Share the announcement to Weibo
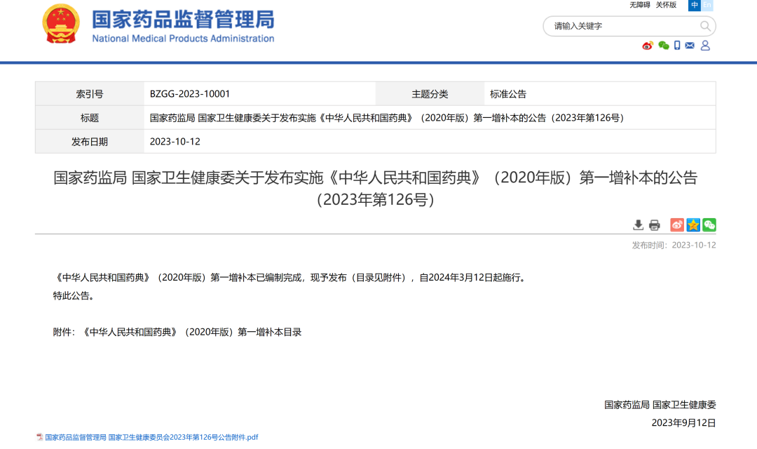This screenshot has width=757, height=449. (x=677, y=225)
